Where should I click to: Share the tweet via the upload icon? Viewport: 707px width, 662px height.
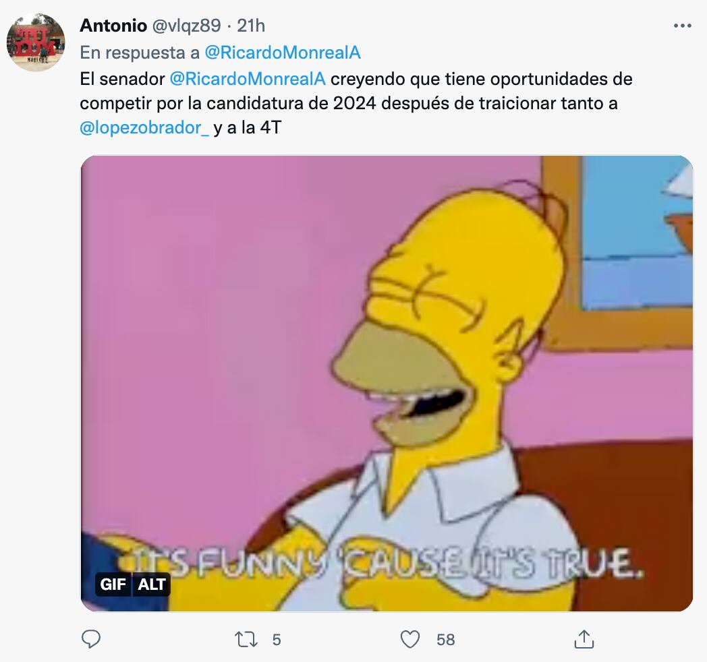(x=584, y=639)
